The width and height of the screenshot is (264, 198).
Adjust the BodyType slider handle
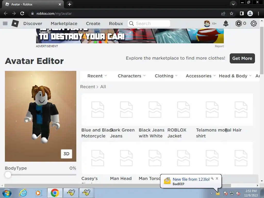click(8, 175)
